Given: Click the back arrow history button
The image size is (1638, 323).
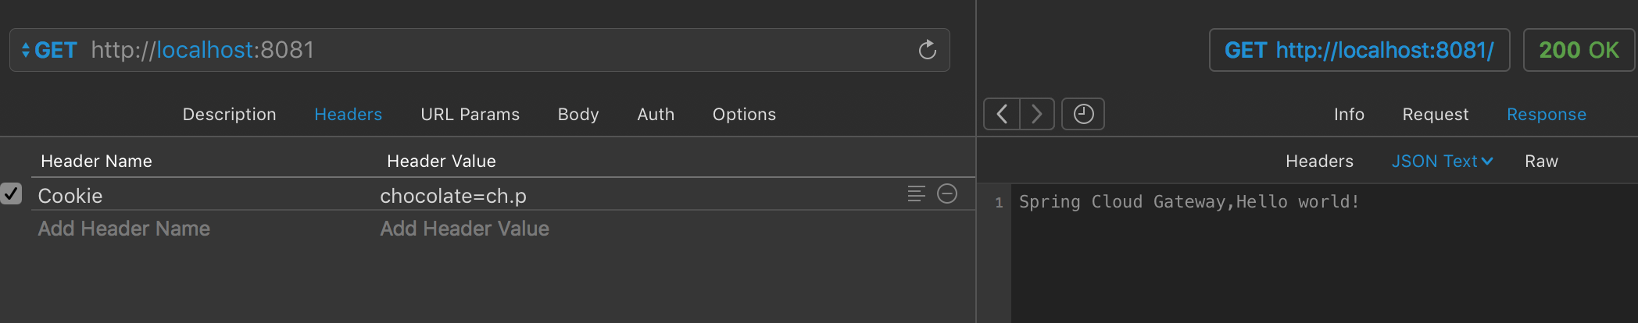Looking at the screenshot, I should pos(1002,114).
